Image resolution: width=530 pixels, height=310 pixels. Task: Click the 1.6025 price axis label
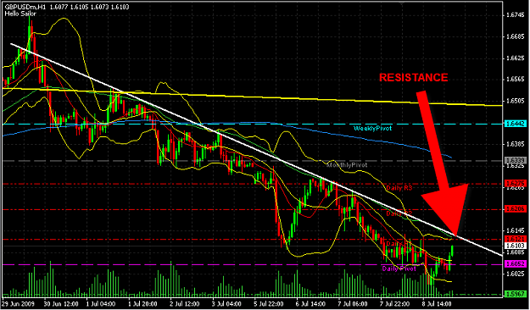pos(516,274)
